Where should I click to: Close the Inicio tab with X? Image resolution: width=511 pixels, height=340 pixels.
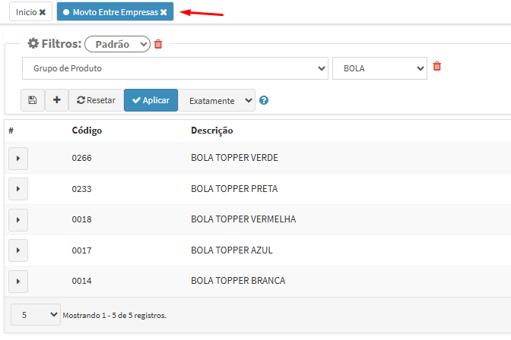[x=43, y=12]
